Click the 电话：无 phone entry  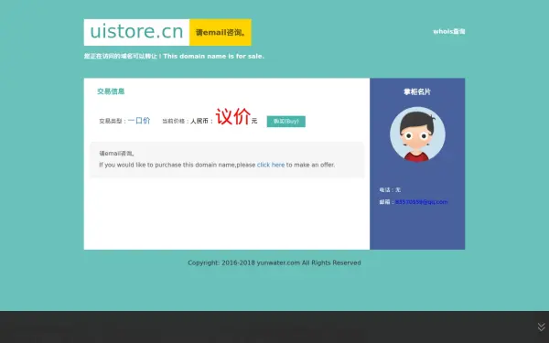coord(390,190)
